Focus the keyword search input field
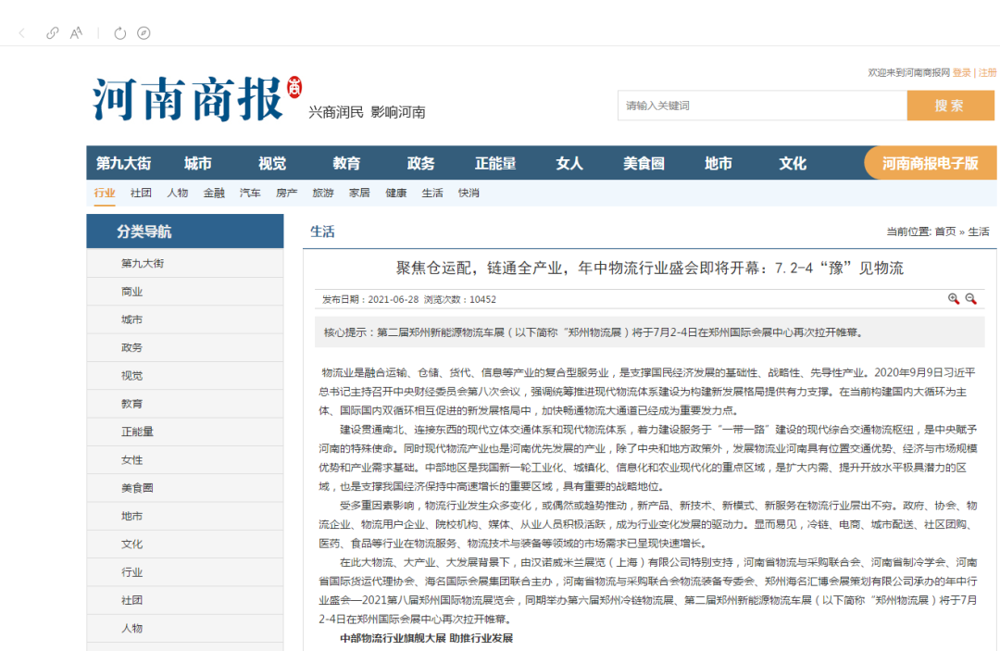This screenshot has height=651, width=1000. click(761, 106)
